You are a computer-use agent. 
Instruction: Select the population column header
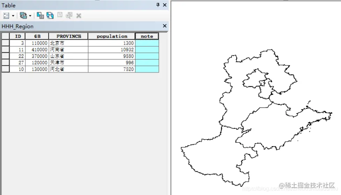coord(112,36)
